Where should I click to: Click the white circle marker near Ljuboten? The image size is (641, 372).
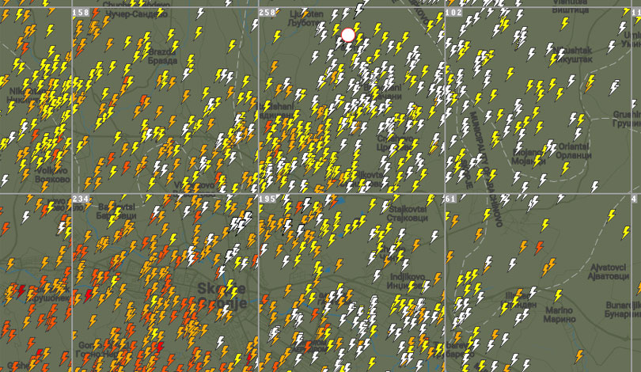pyautogui.click(x=348, y=35)
